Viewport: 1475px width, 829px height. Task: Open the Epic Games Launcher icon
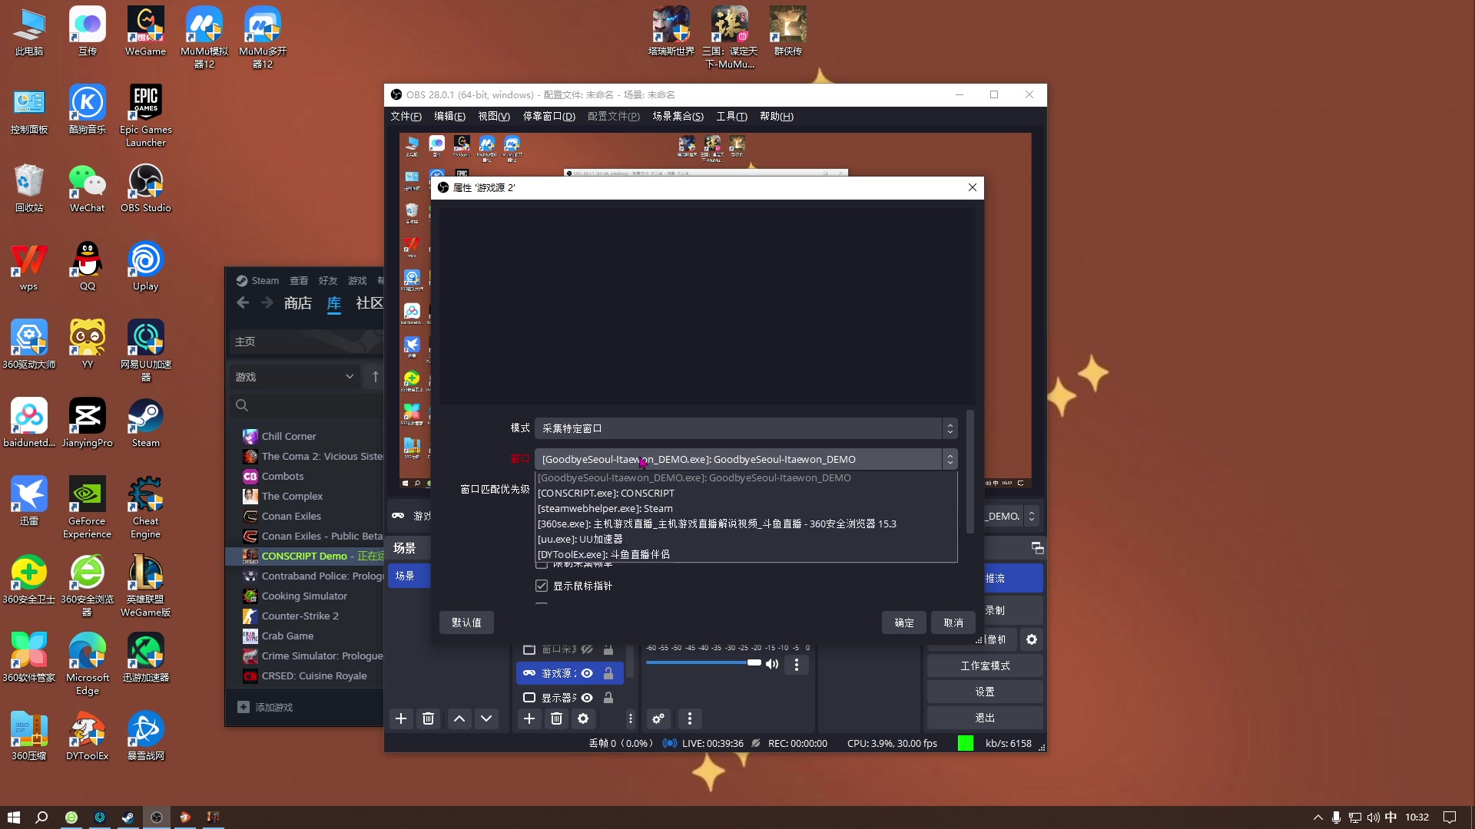point(146,117)
